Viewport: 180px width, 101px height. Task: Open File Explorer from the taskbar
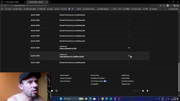[x=86, y=99]
